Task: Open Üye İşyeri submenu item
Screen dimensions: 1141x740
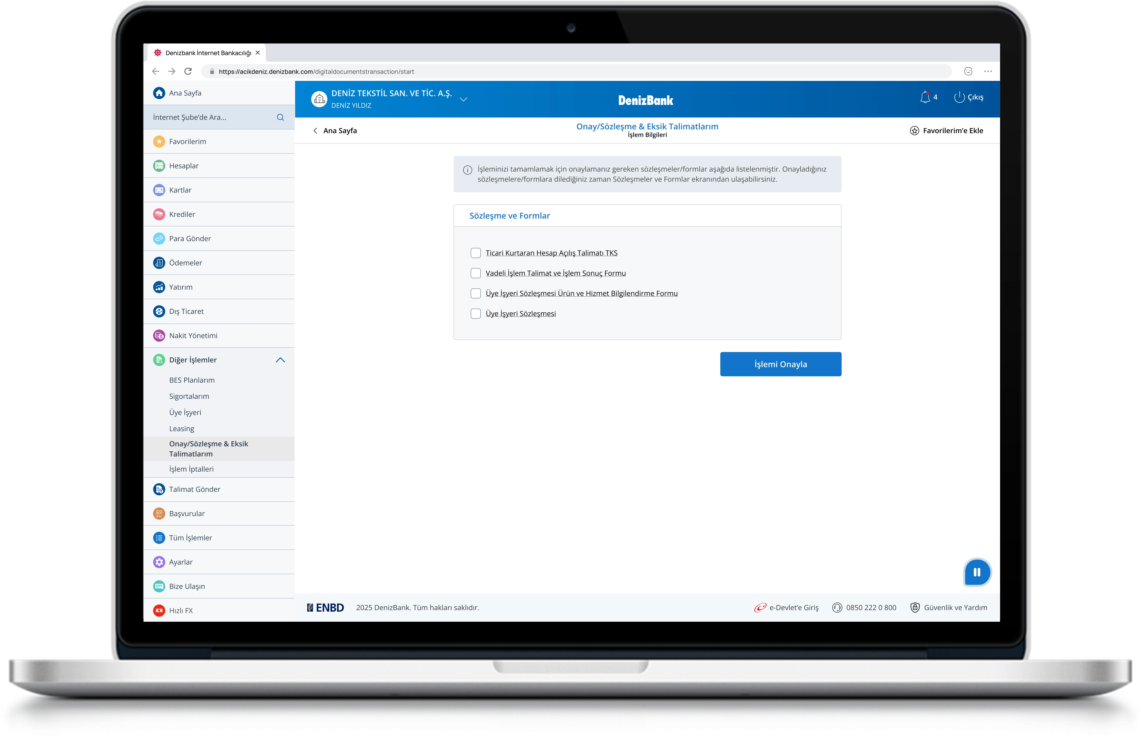Action: click(185, 412)
